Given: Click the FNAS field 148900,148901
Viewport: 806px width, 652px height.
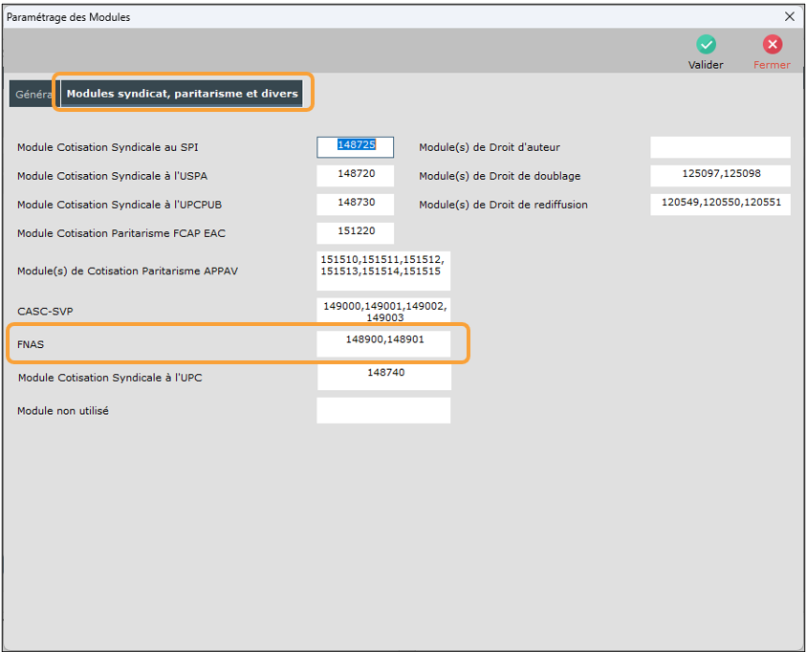Looking at the screenshot, I should (x=383, y=344).
